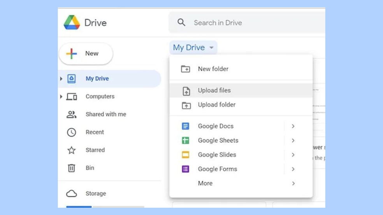Click the colorful plus icon
This screenshot has width=383, height=215.
(x=71, y=53)
